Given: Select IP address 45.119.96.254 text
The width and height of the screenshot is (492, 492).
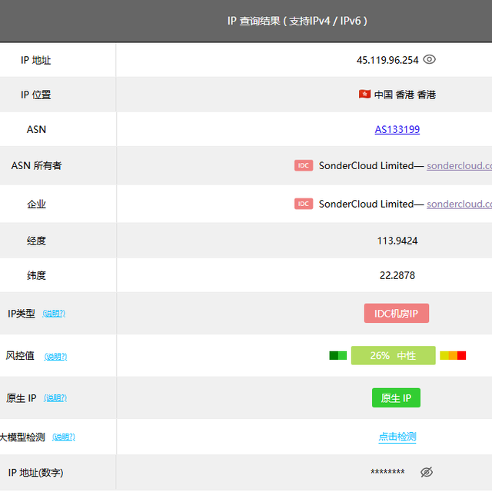Looking at the screenshot, I should click(x=387, y=60).
